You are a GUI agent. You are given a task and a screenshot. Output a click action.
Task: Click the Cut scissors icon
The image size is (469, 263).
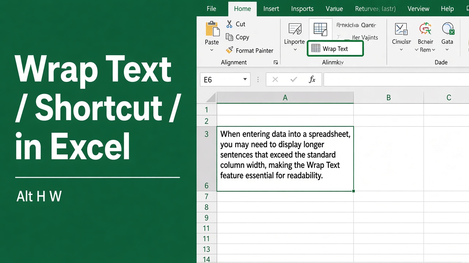(229, 24)
